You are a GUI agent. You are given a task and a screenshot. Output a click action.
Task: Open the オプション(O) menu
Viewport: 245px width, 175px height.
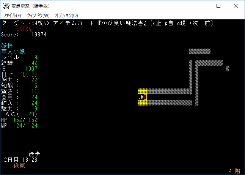[66, 16]
